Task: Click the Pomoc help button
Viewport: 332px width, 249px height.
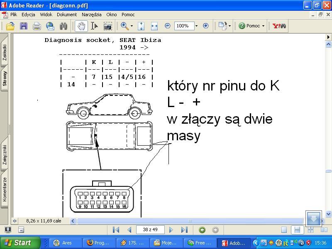Action: coord(249,26)
